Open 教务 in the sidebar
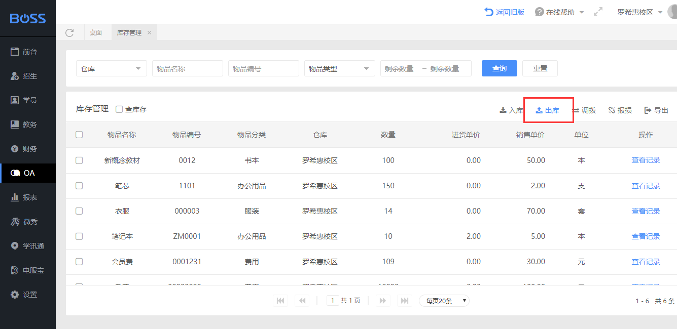Image resolution: width=677 pixels, height=329 pixels. [28, 125]
